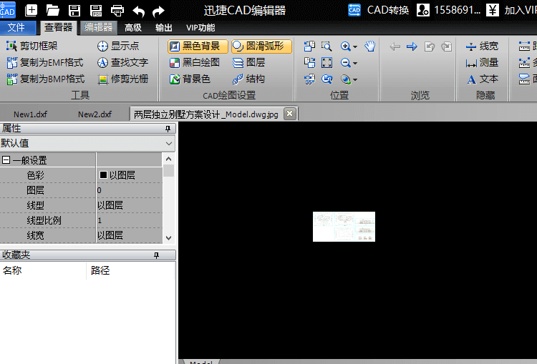Image resolution: width=537 pixels, height=364 pixels.
Task: Open CAD转换 converter
Action: point(378,10)
